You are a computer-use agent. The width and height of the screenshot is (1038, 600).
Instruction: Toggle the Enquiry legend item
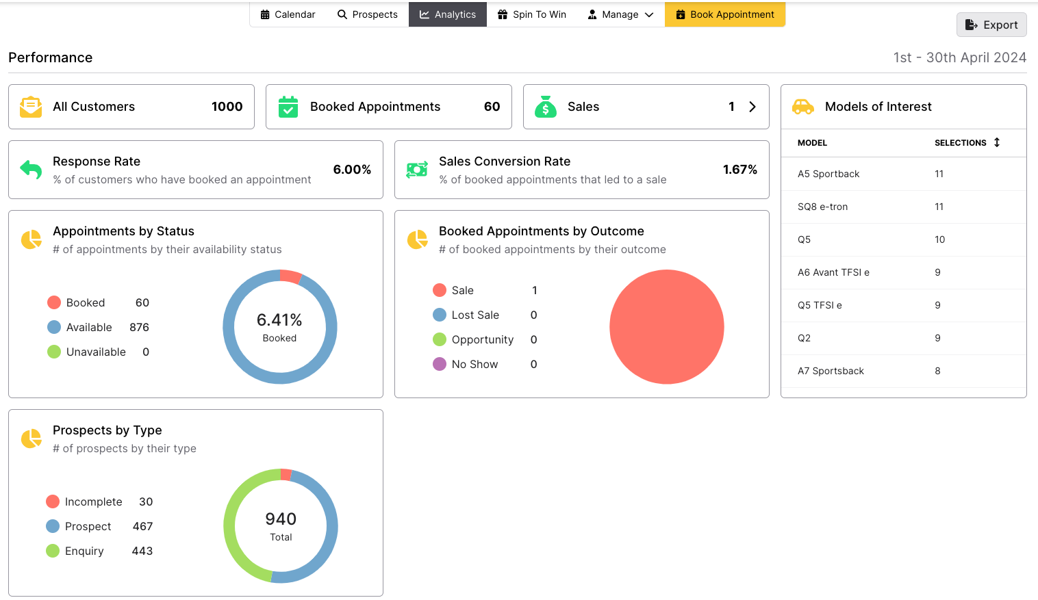pyautogui.click(x=75, y=551)
